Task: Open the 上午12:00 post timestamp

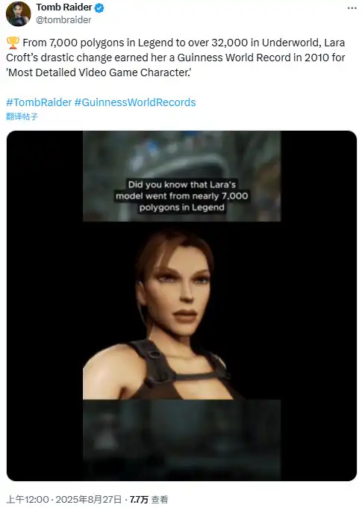Action: [27, 499]
